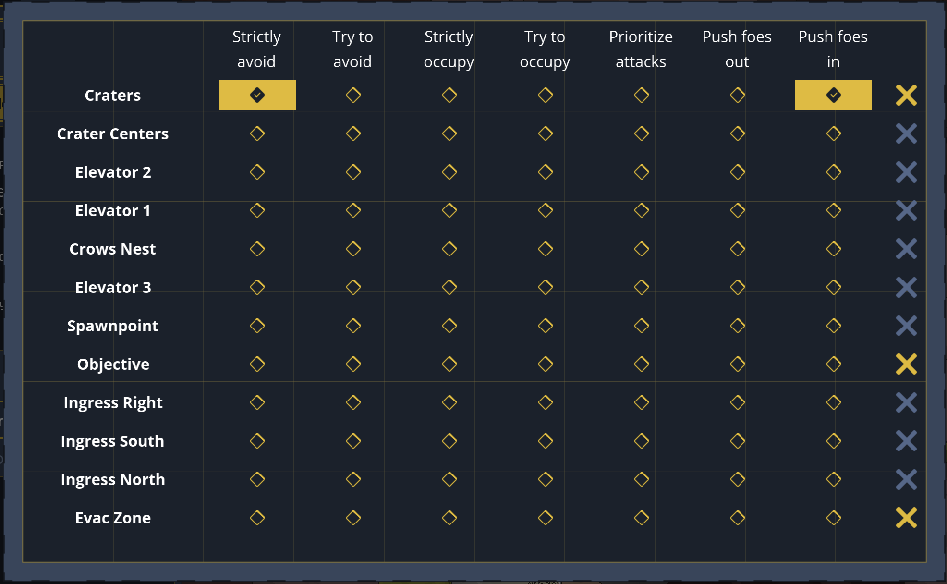Enable Prioritize attacks for Ingress Right
This screenshot has height=584, width=947.
point(642,402)
